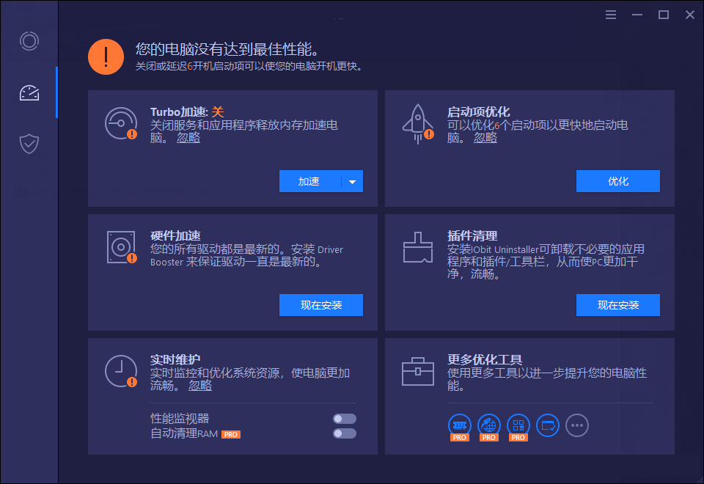This screenshot has height=484, width=704.
Task: Click 现在安装 under 插件清理
Action: (x=617, y=305)
